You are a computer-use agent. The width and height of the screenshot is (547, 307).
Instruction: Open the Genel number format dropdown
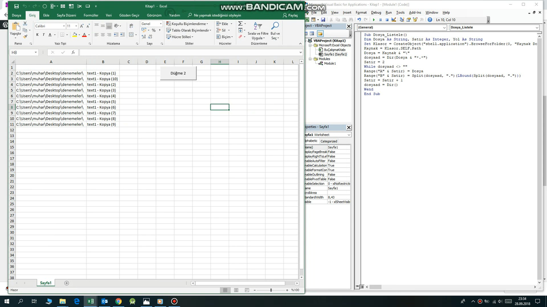click(x=160, y=23)
